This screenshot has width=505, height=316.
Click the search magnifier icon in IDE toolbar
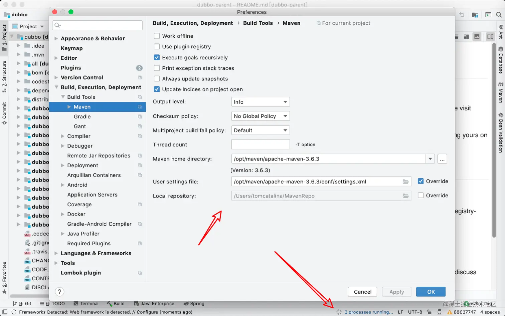click(x=499, y=15)
